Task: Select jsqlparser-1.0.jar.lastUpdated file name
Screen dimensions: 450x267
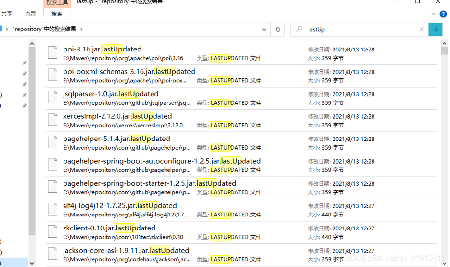Action: click(x=111, y=94)
